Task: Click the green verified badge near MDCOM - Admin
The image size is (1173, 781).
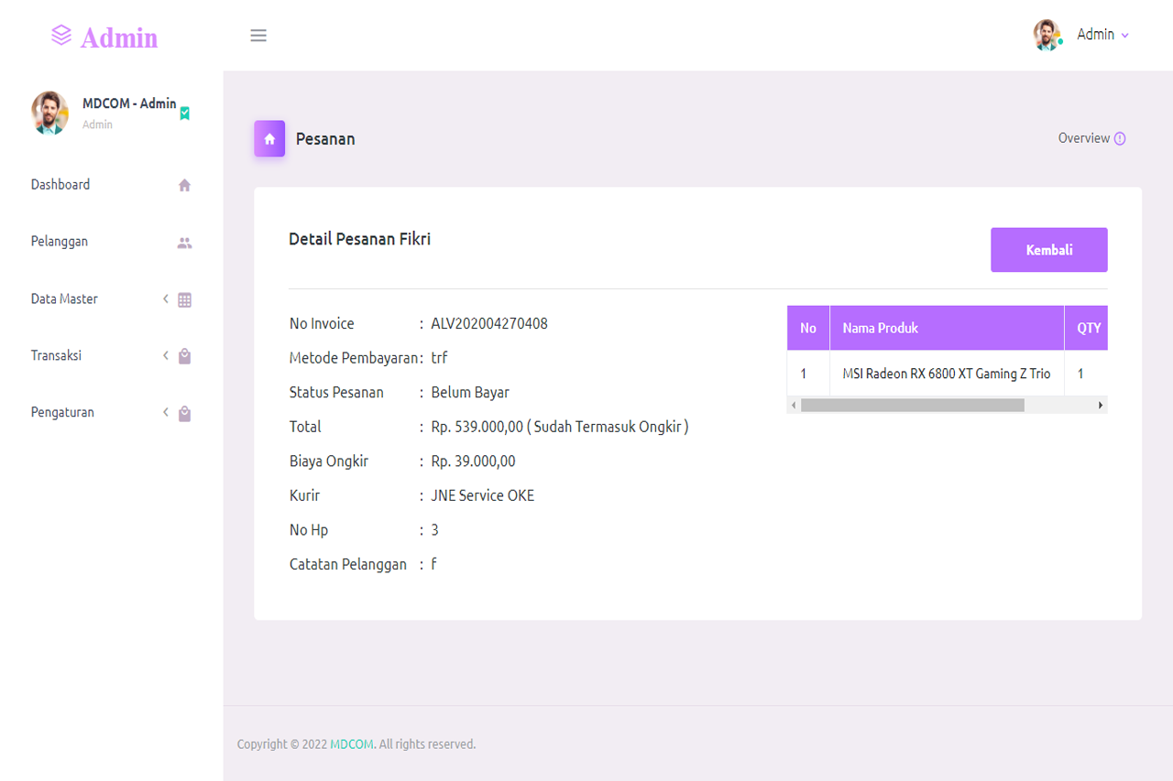Action: (185, 113)
